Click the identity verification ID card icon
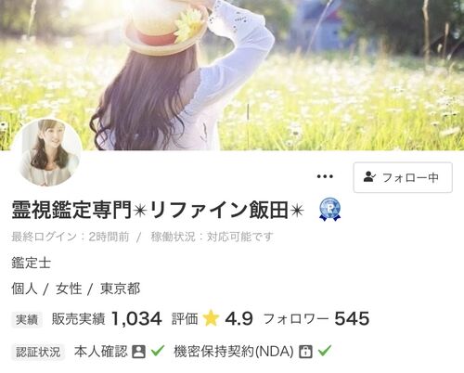 [138, 352]
